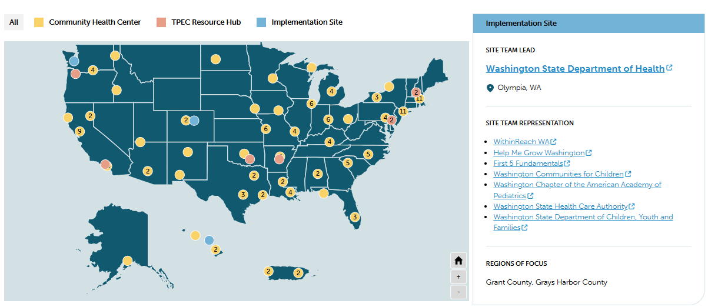Zoom out with the minus button

pos(458,292)
